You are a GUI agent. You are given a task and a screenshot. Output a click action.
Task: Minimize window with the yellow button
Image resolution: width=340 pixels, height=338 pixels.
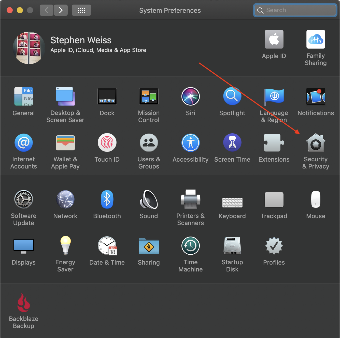click(20, 10)
